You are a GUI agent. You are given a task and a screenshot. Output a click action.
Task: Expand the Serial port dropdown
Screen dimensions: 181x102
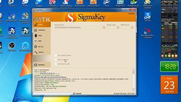coord(104,27)
